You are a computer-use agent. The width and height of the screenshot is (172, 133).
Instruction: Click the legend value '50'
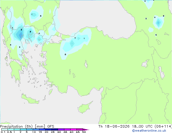[x=84, y=132]
